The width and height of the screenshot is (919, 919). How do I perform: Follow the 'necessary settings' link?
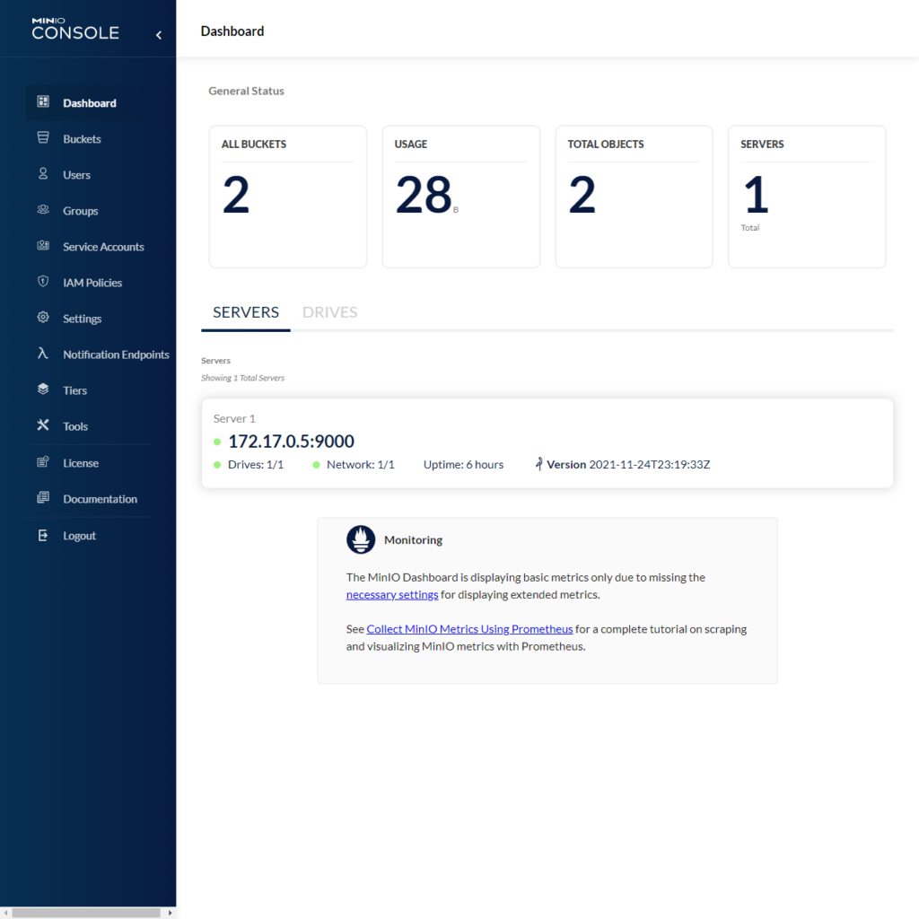(x=392, y=595)
